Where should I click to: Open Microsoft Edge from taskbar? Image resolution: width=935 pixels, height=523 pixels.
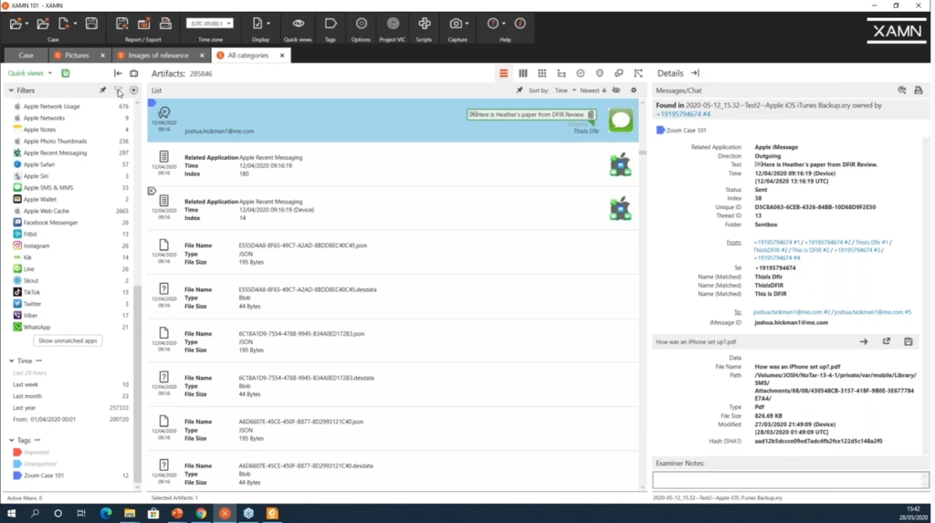(106, 514)
